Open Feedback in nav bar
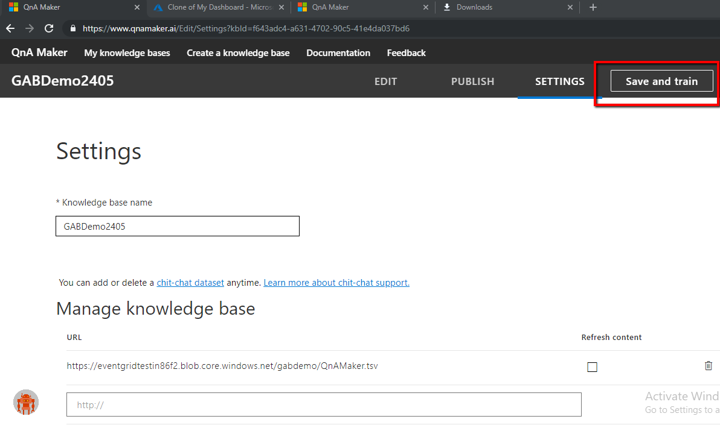Viewport: 720px width, 425px height. point(407,53)
